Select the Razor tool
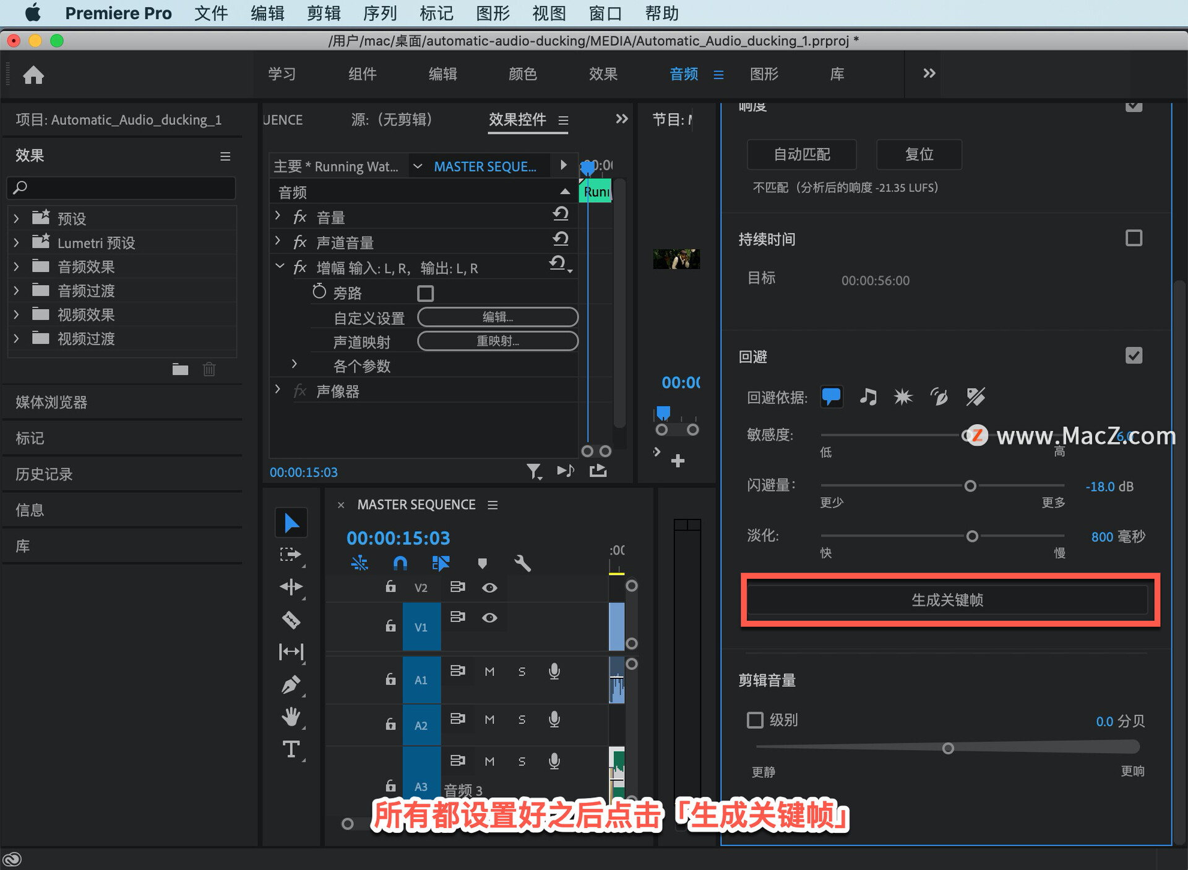This screenshot has height=870, width=1188. pyautogui.click(x=291, y=620)
